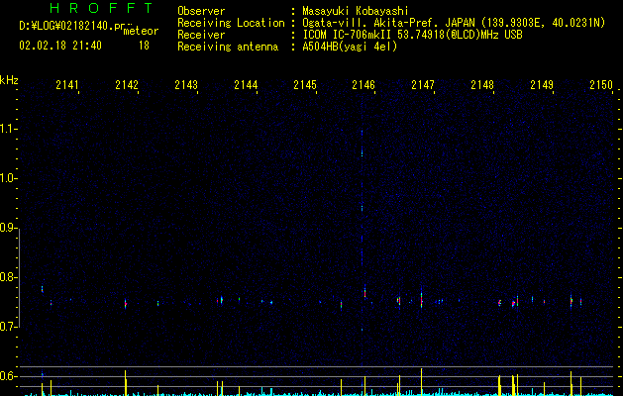623x396 pixels.
Task: Click the 0.7 kHz axis label
Action: coord(8,327)
